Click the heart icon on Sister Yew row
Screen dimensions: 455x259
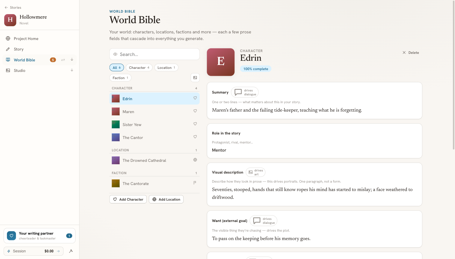[195, 124]
